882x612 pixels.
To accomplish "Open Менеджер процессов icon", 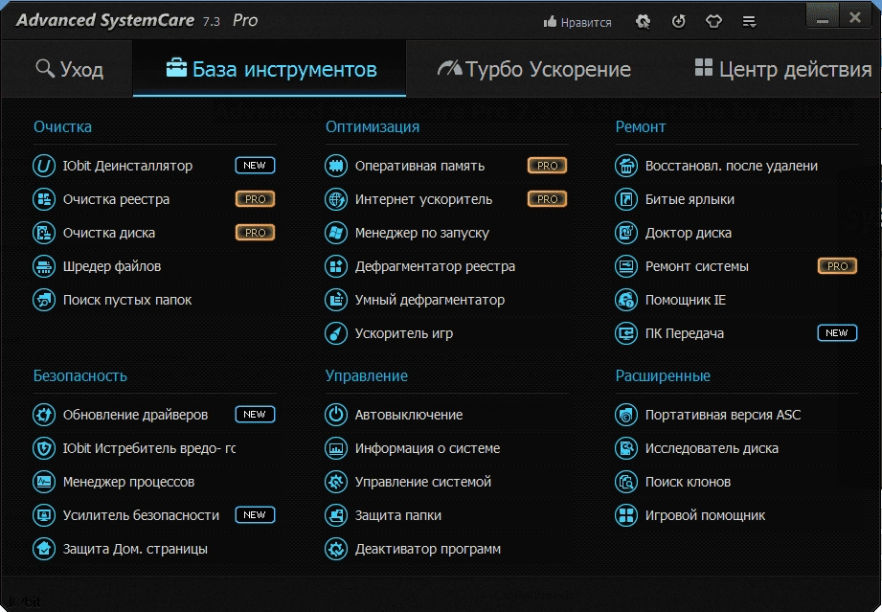I will click(x=44, y=482).
